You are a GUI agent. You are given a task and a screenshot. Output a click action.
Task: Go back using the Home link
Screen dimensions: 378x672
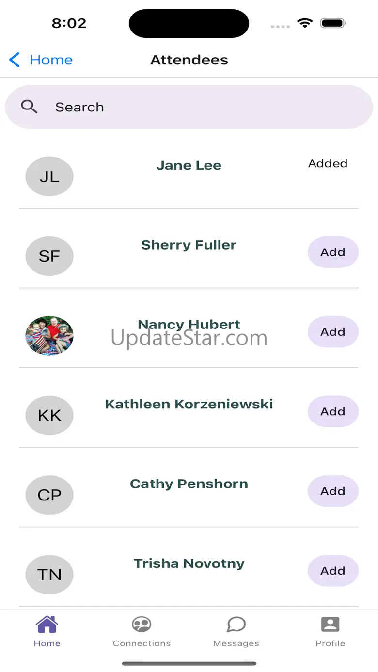[51, 60]
